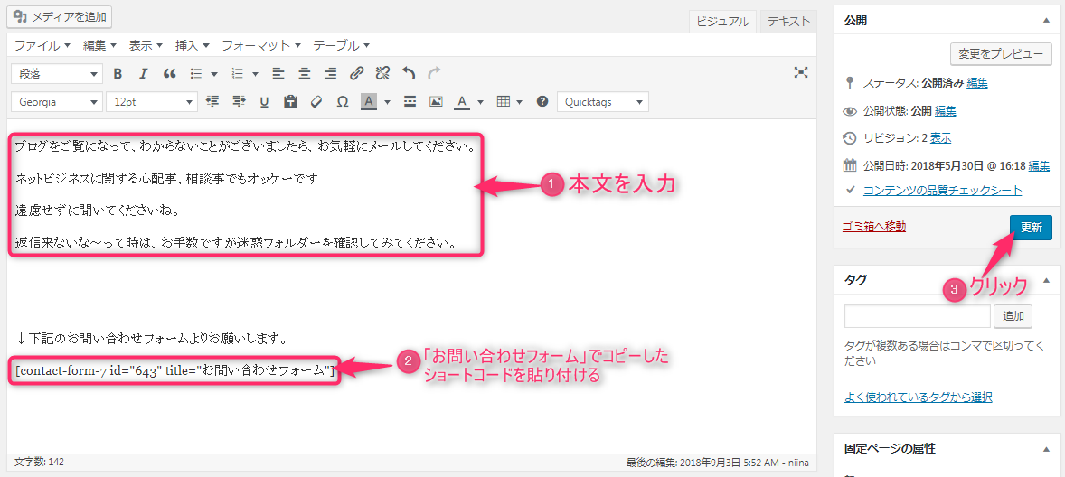Clear formatting with the eraser icon
Screen dimensions: 1065x477
(x=316, y=102)
